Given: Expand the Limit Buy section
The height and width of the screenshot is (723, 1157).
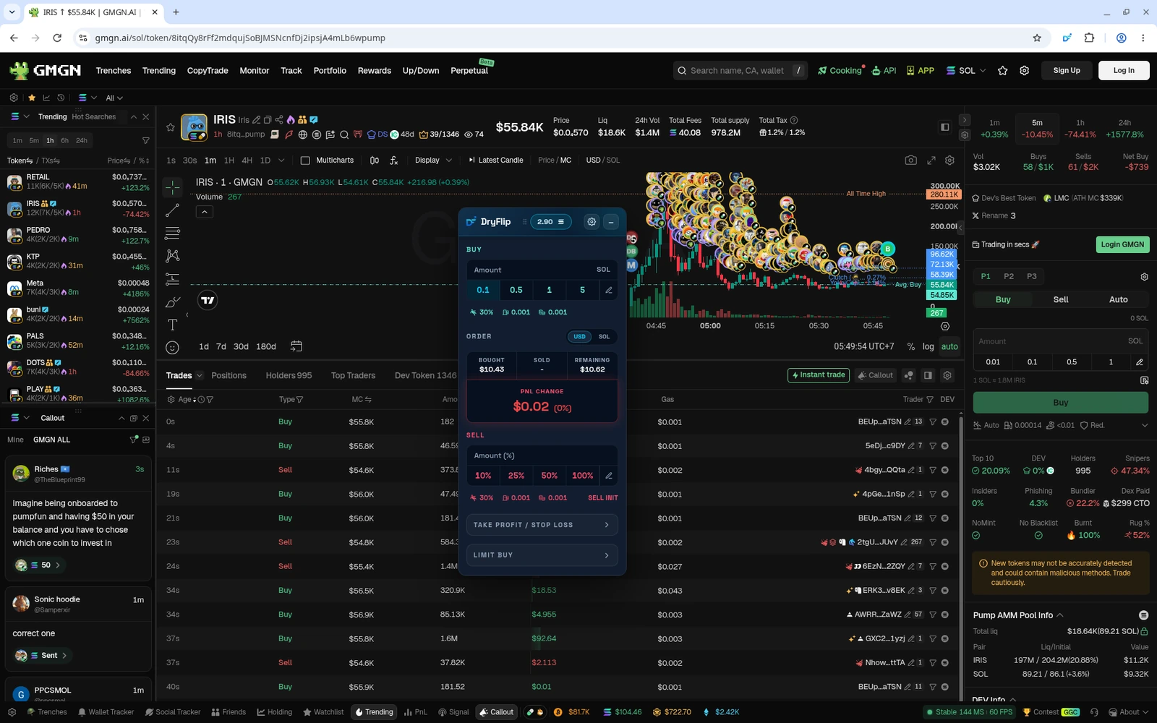Looking at the screenshot, I should click(x=542, y=555).
